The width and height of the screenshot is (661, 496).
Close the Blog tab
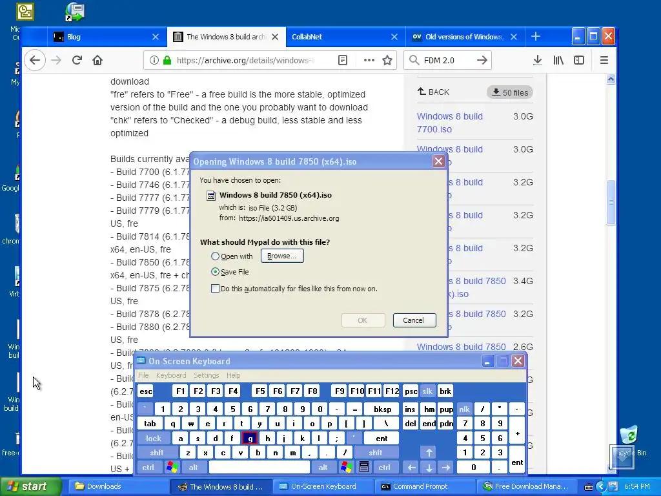pos(155,37)
